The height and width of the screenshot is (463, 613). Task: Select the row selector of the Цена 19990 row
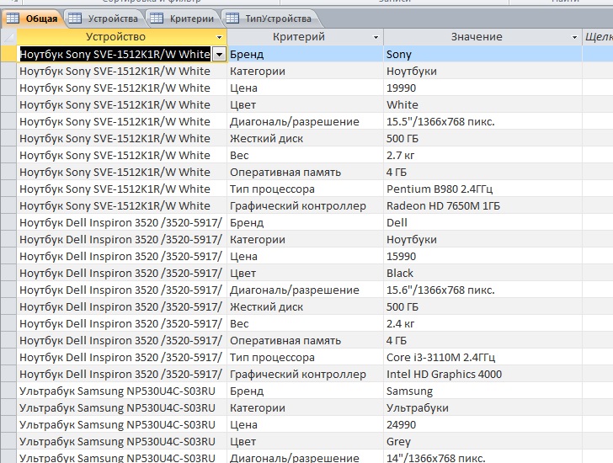[x=8, y=88]
